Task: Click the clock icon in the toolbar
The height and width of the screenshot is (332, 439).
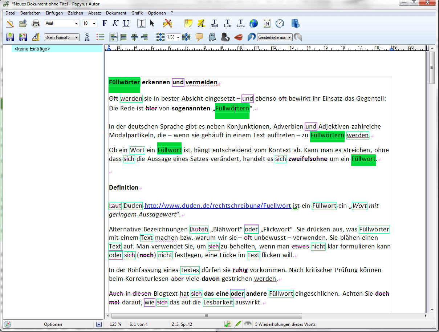Action: (x=280, y=24)
